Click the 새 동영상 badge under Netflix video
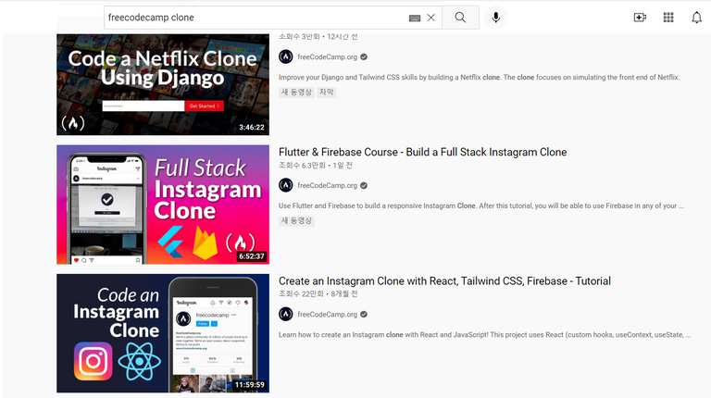This screenshot has height=398, width=711. pos(296,92)
